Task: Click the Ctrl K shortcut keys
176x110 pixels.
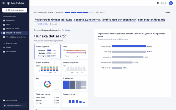Action: pos(163,3)
